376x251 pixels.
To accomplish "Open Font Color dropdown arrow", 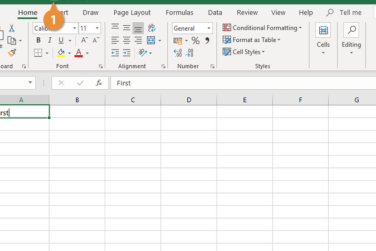I will tap(87, 53).
